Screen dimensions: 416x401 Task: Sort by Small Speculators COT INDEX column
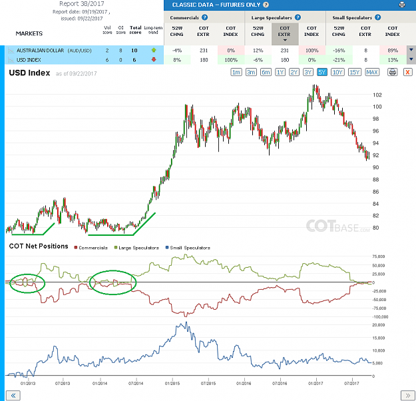tap(393, 31)
